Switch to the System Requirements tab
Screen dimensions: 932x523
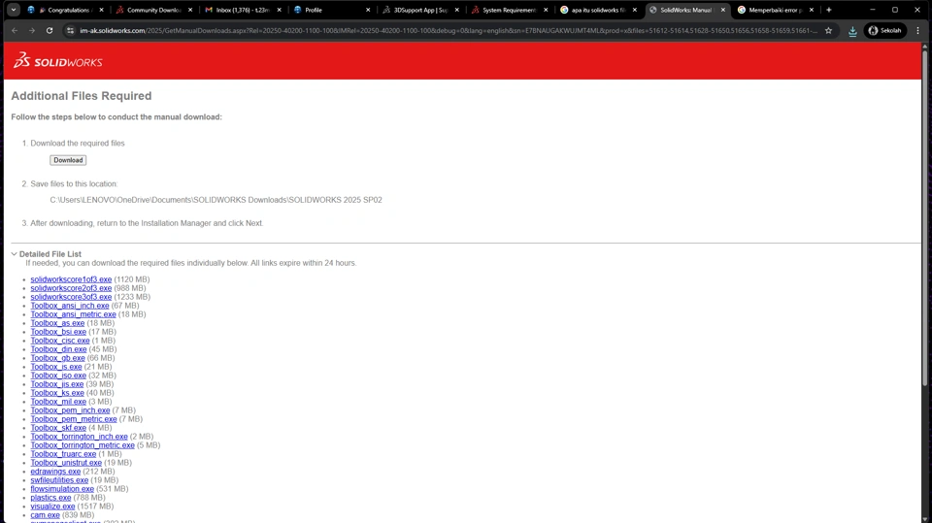pos(508,10)
